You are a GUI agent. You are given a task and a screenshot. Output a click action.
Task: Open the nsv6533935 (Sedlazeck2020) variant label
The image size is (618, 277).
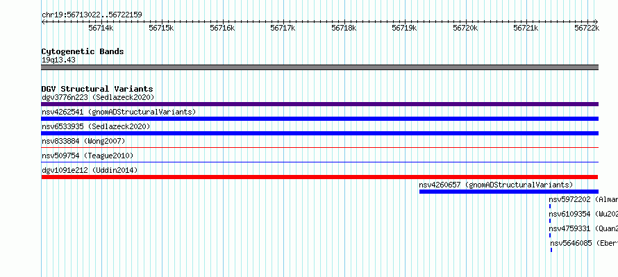(x=96, y=126)
